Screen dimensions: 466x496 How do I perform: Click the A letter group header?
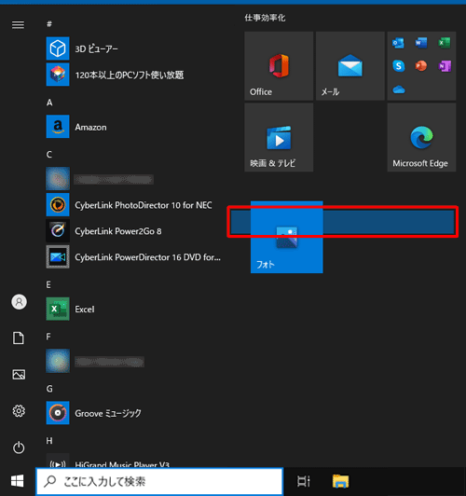(49, 103)
